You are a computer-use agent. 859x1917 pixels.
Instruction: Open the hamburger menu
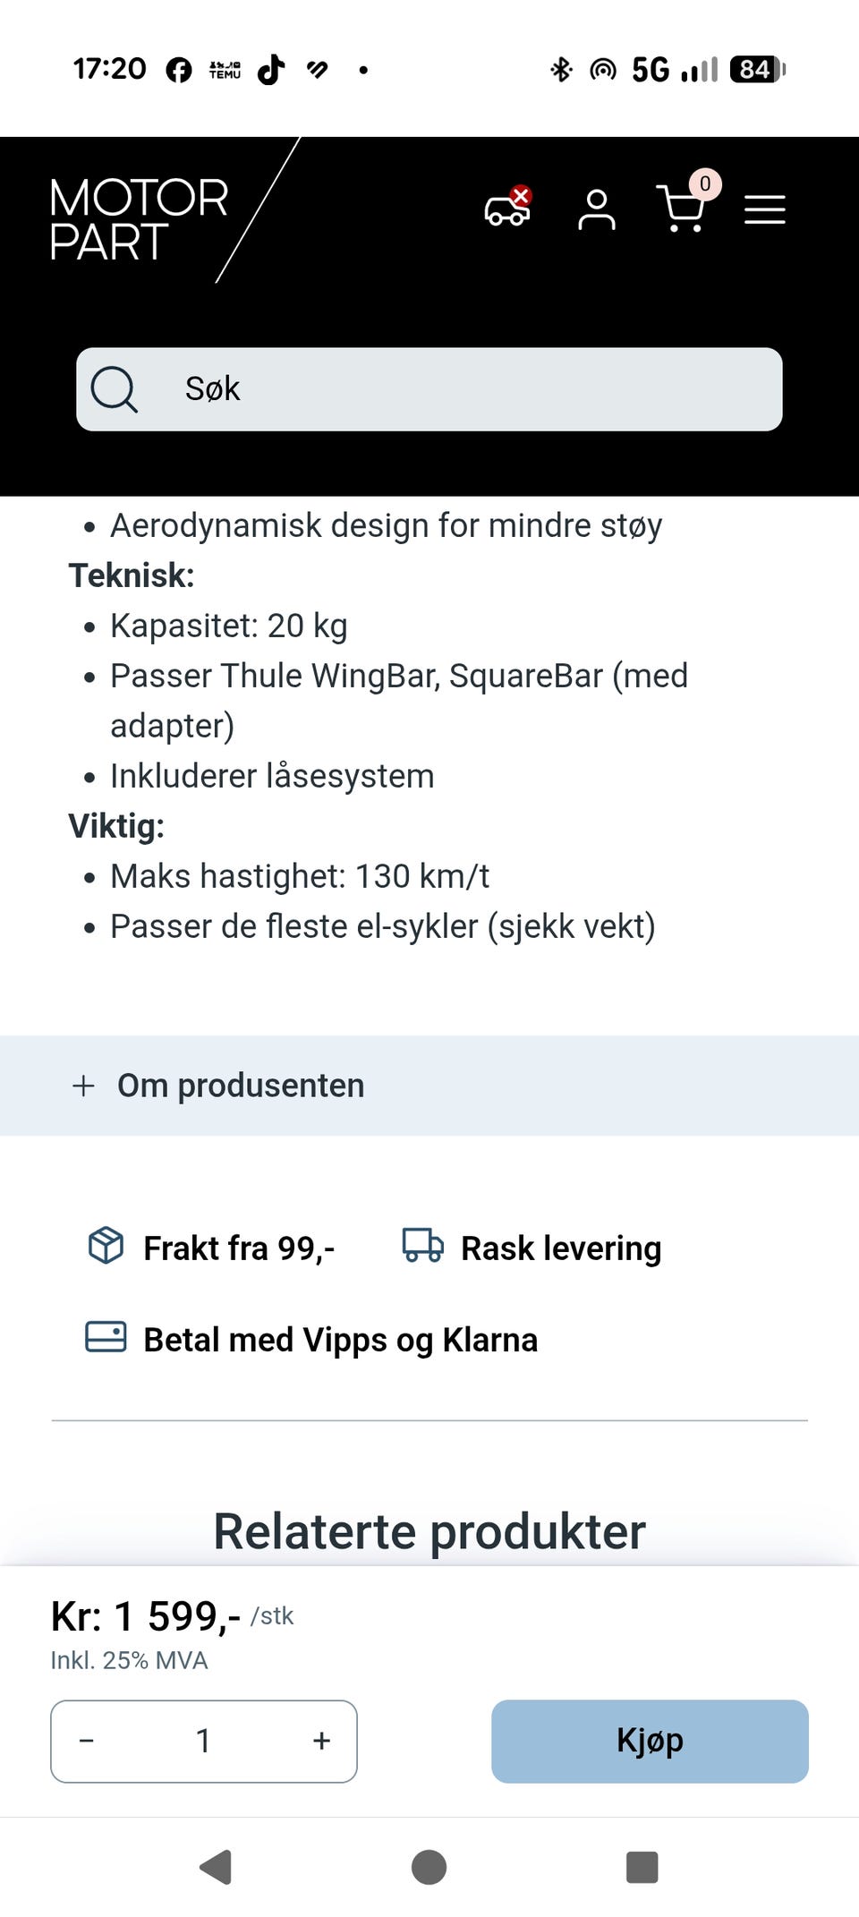(765, 209)
